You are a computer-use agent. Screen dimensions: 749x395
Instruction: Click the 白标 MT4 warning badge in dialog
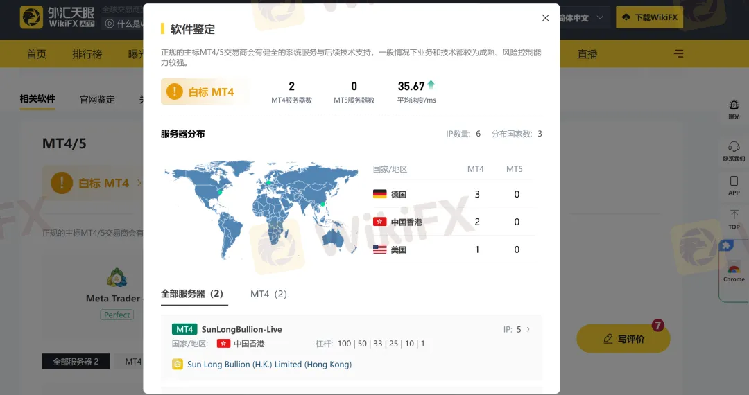[204, 91]
